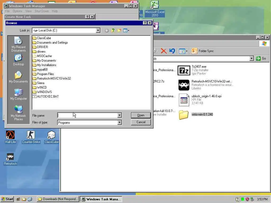Click the Create New Task help question button

(87, 17)
